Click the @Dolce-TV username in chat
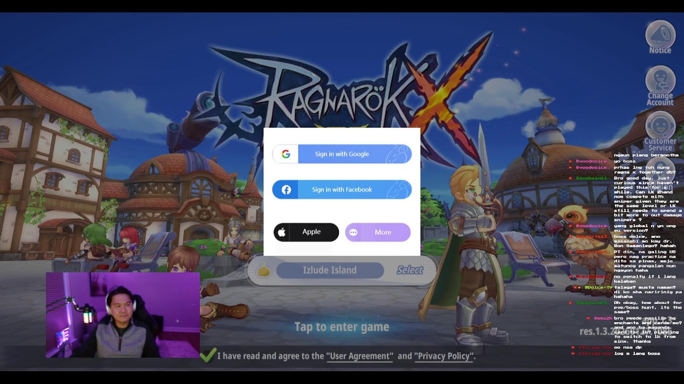The image size is (684, 384). (598, 287)
